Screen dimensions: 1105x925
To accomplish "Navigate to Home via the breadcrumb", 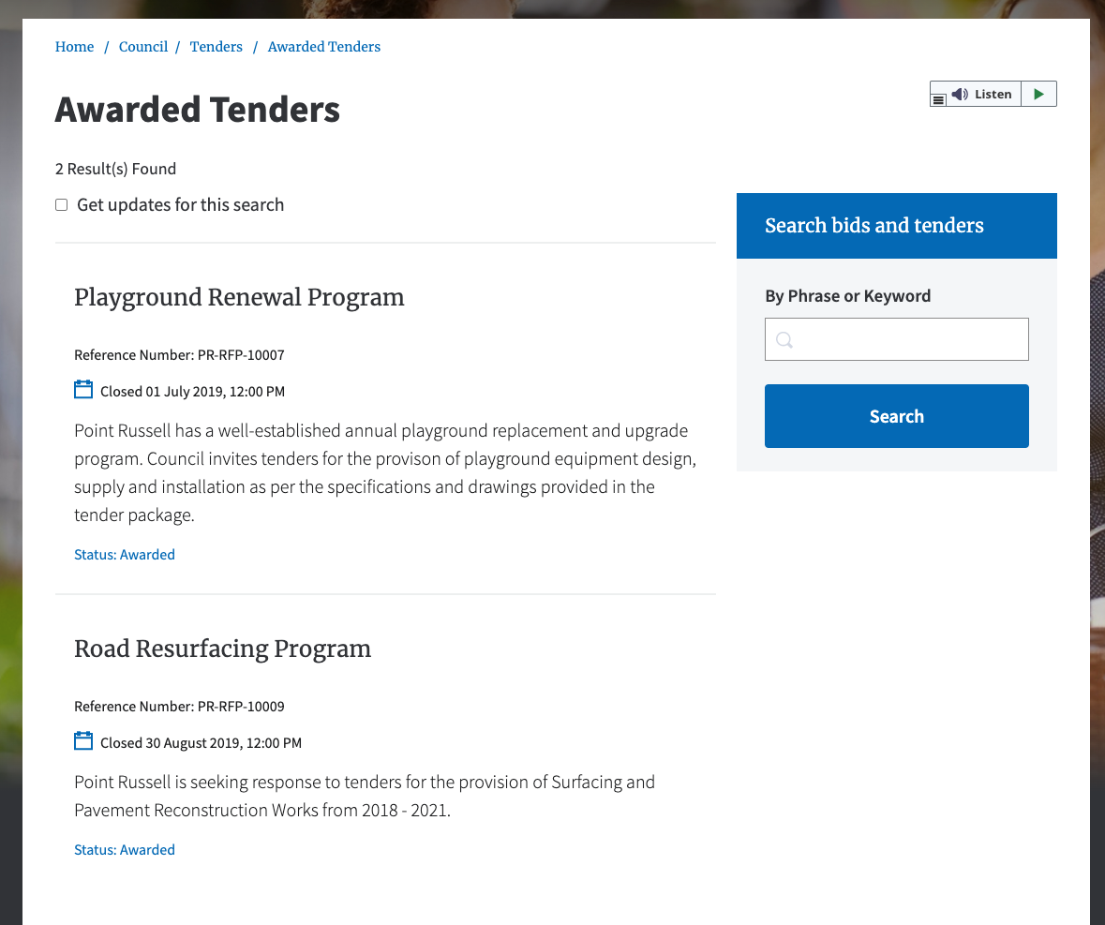I will pos(74,47).
